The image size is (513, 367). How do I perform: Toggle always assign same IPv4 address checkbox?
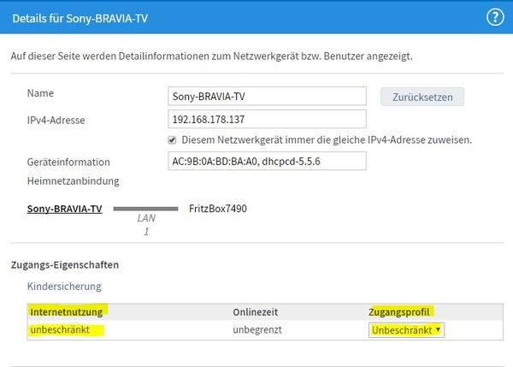pos(172,140)
